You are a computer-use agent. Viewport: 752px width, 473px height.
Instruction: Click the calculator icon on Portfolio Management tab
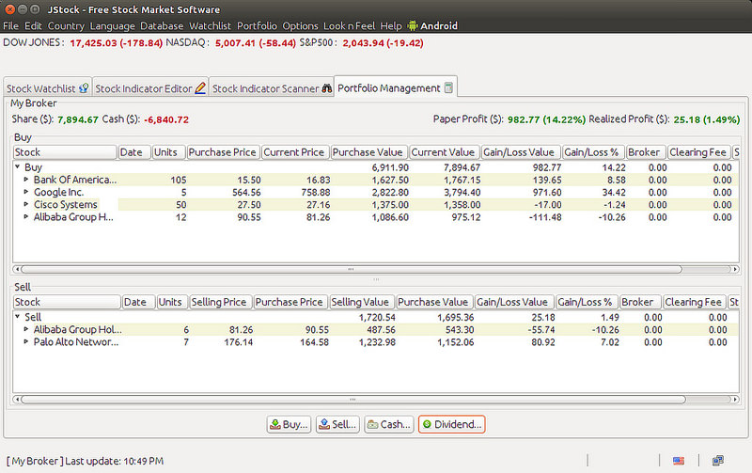coord(448,87)
